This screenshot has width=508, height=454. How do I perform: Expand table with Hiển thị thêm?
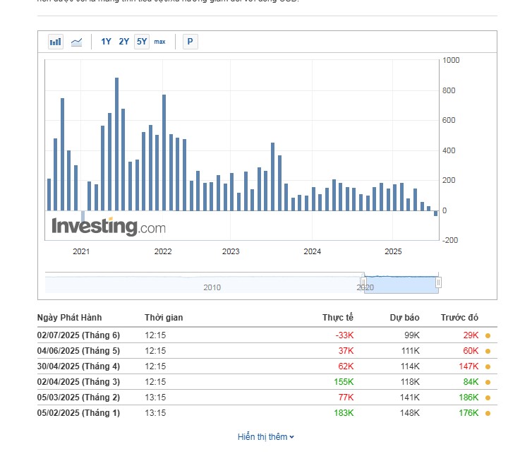[266, 437]
